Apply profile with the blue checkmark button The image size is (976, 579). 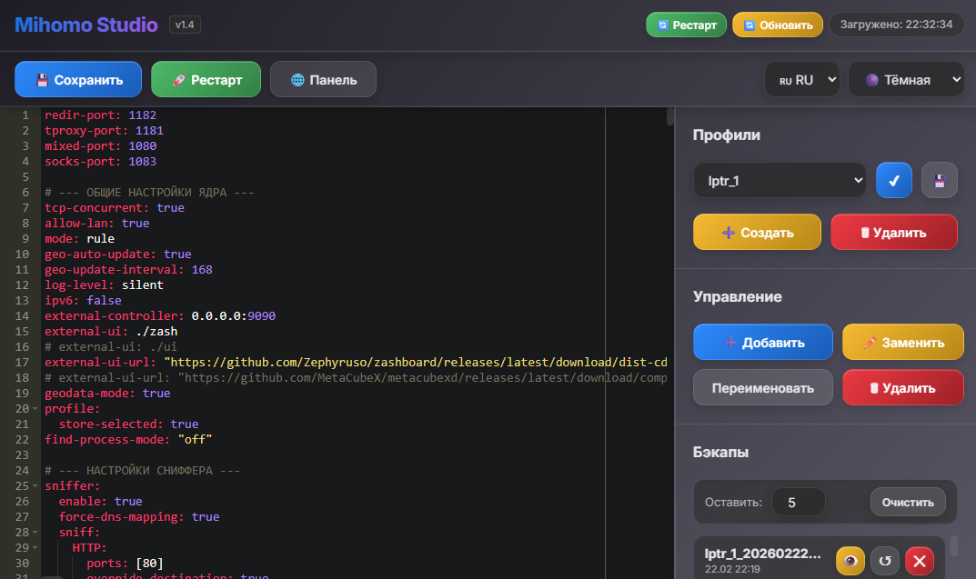(893, 180)
